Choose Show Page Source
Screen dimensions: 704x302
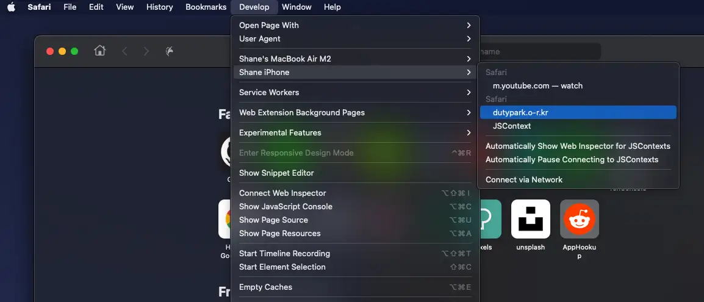coord(354,220)
